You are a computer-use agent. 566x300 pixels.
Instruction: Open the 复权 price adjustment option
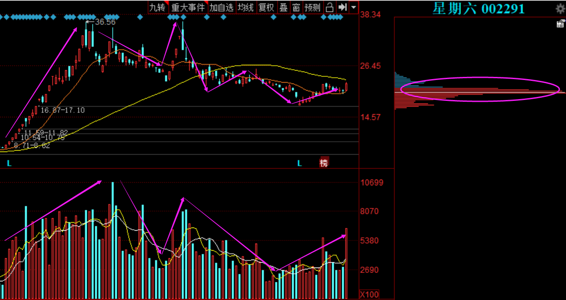(x=267, y=7)
